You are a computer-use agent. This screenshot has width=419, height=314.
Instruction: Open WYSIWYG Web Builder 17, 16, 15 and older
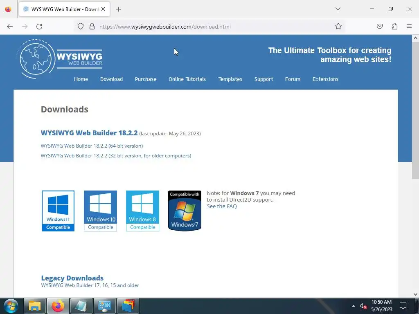(x=90, y=285)
